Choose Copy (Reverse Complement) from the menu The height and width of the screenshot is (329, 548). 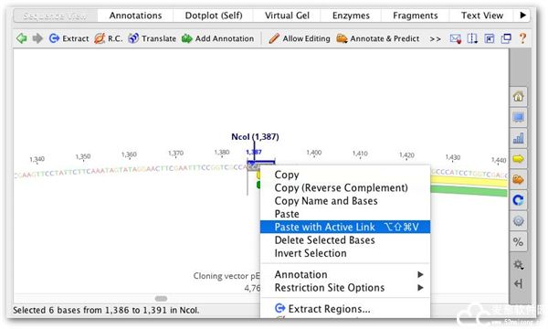pyautogui.click(x=345, y=187)
